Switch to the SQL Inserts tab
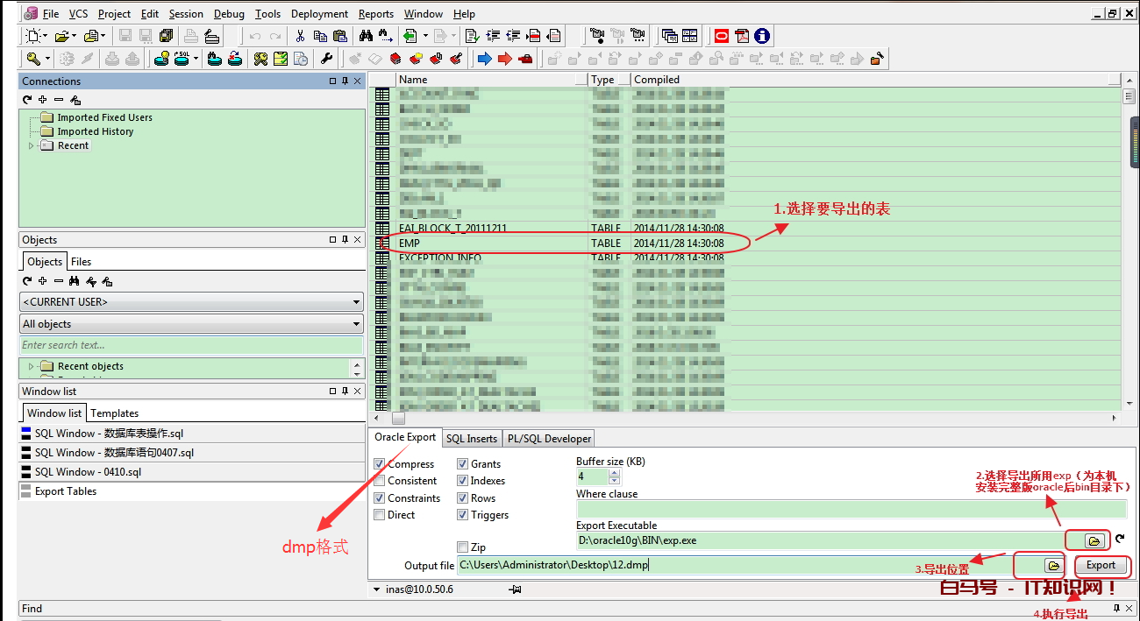This screenshot has height=621, width=1140. pyautogui.click(x=471, y=438)
